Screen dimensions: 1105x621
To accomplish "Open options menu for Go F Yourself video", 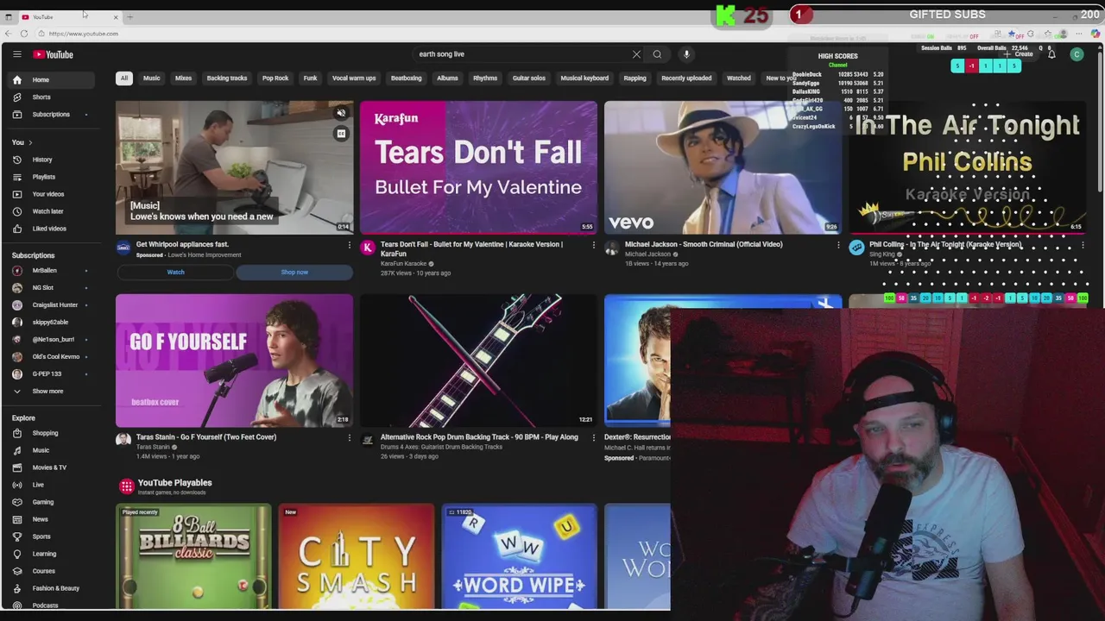I will 349,437.
